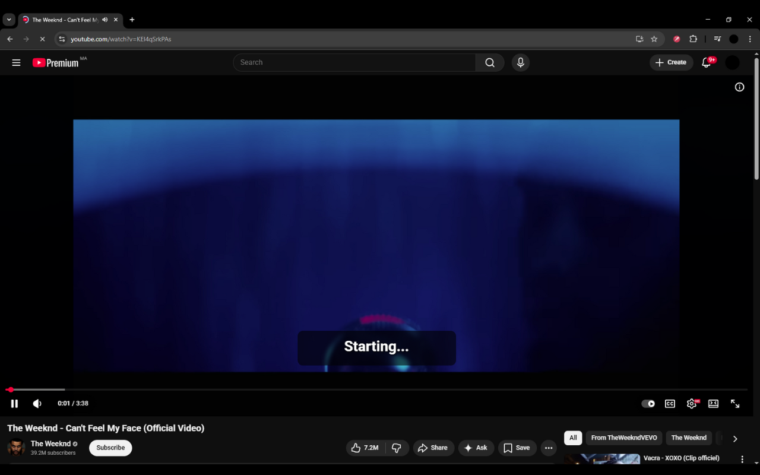
Task: Open options for Vacra - XOXO video
Action: point(742,459)
